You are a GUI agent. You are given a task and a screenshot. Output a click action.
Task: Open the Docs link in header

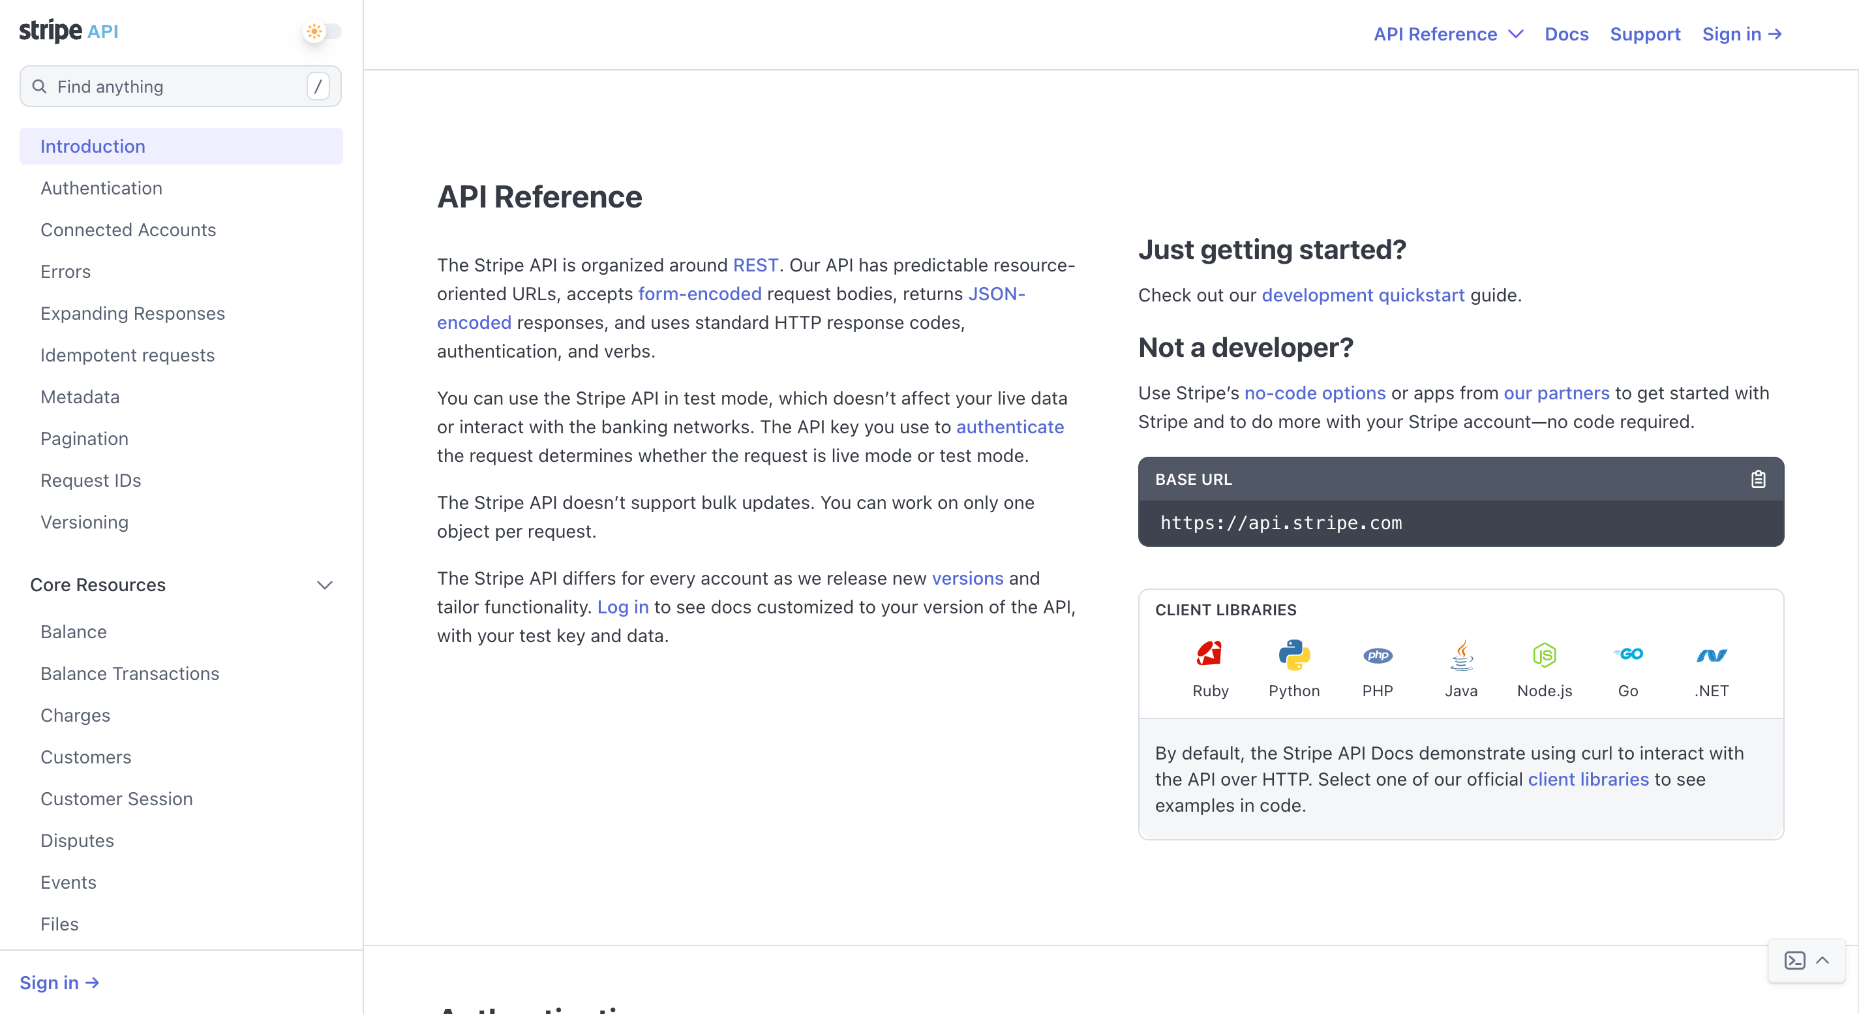[1566, 34]
